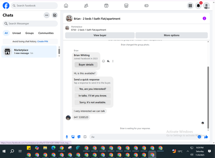This screenshot has height=158, width=215.
Task: Open the weather widget showing 19°C
Action: coord(177,151)
